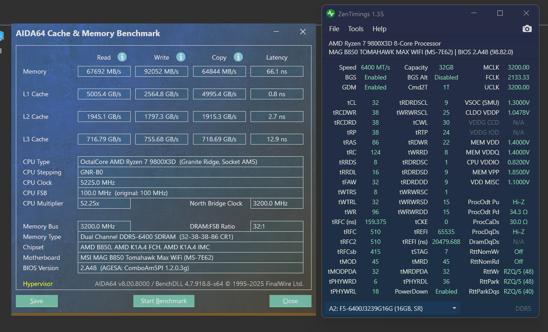Viewport: 548px width, 332px height.
Task: Click the tCL value 32
Action: [375, 103]
